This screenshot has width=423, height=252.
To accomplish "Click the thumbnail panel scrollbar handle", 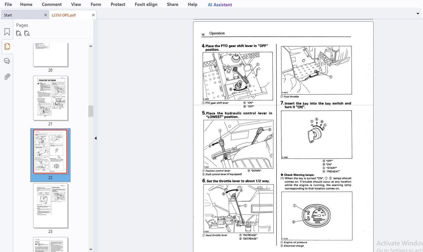I will [91, 111].
